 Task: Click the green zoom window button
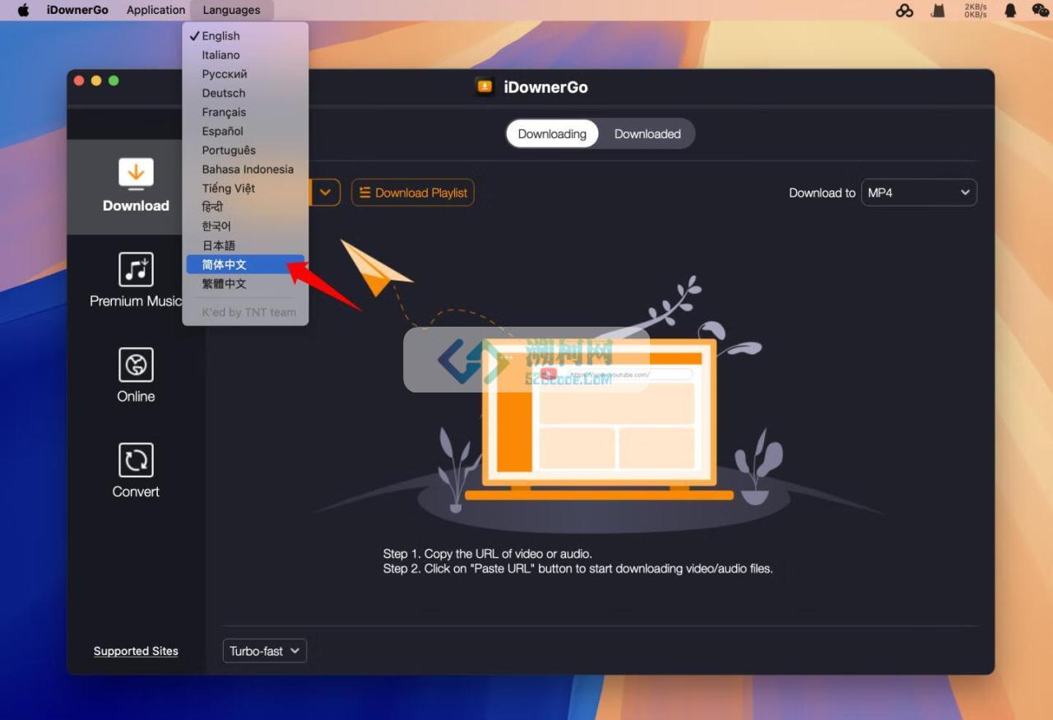pos(114,81)
